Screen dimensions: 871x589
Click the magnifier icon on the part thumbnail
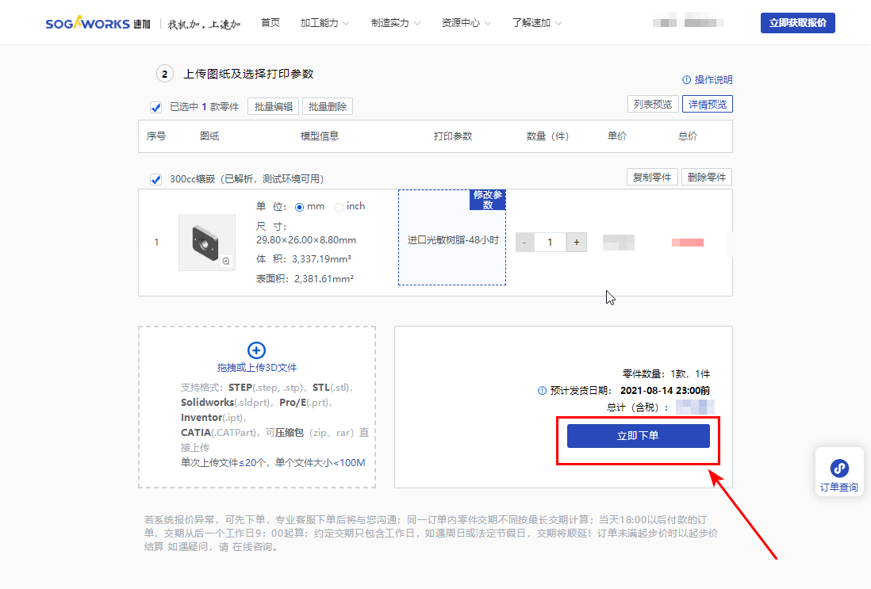[x=226, y=260]
